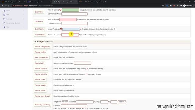Screen dimensions: 195x110
Task: Click the Quick Allow button
Action: [x=39, y=12]
